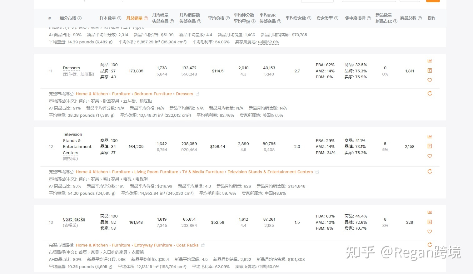The image size is (473, 274).
Task: Open the 平均价格 tooltip question mark
Action: click(x=227, y=18)
